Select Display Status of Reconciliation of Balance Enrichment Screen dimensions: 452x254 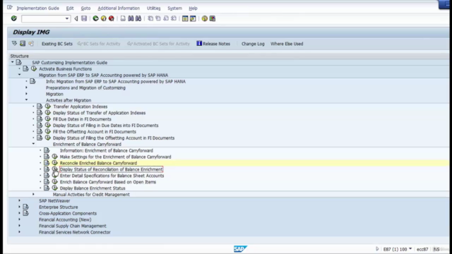[112, 169]
